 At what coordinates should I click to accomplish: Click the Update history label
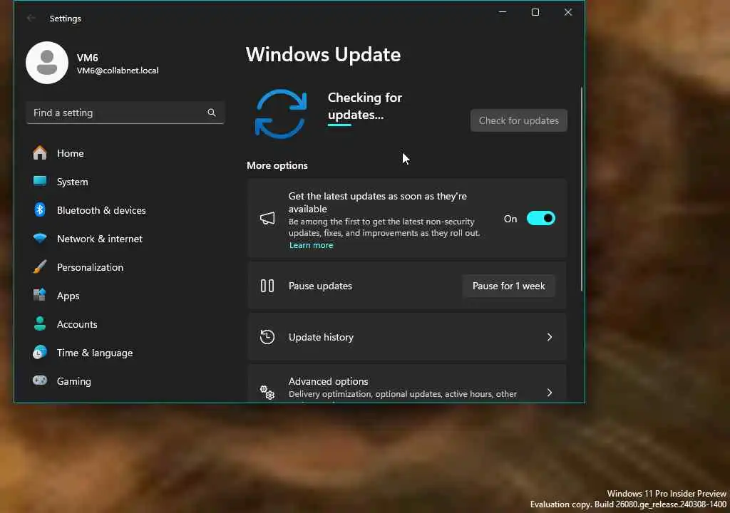click(x=321, y=337)
